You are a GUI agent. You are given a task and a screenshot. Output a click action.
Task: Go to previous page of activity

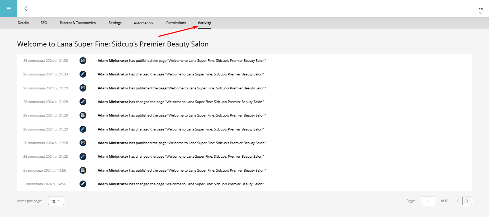457,201
